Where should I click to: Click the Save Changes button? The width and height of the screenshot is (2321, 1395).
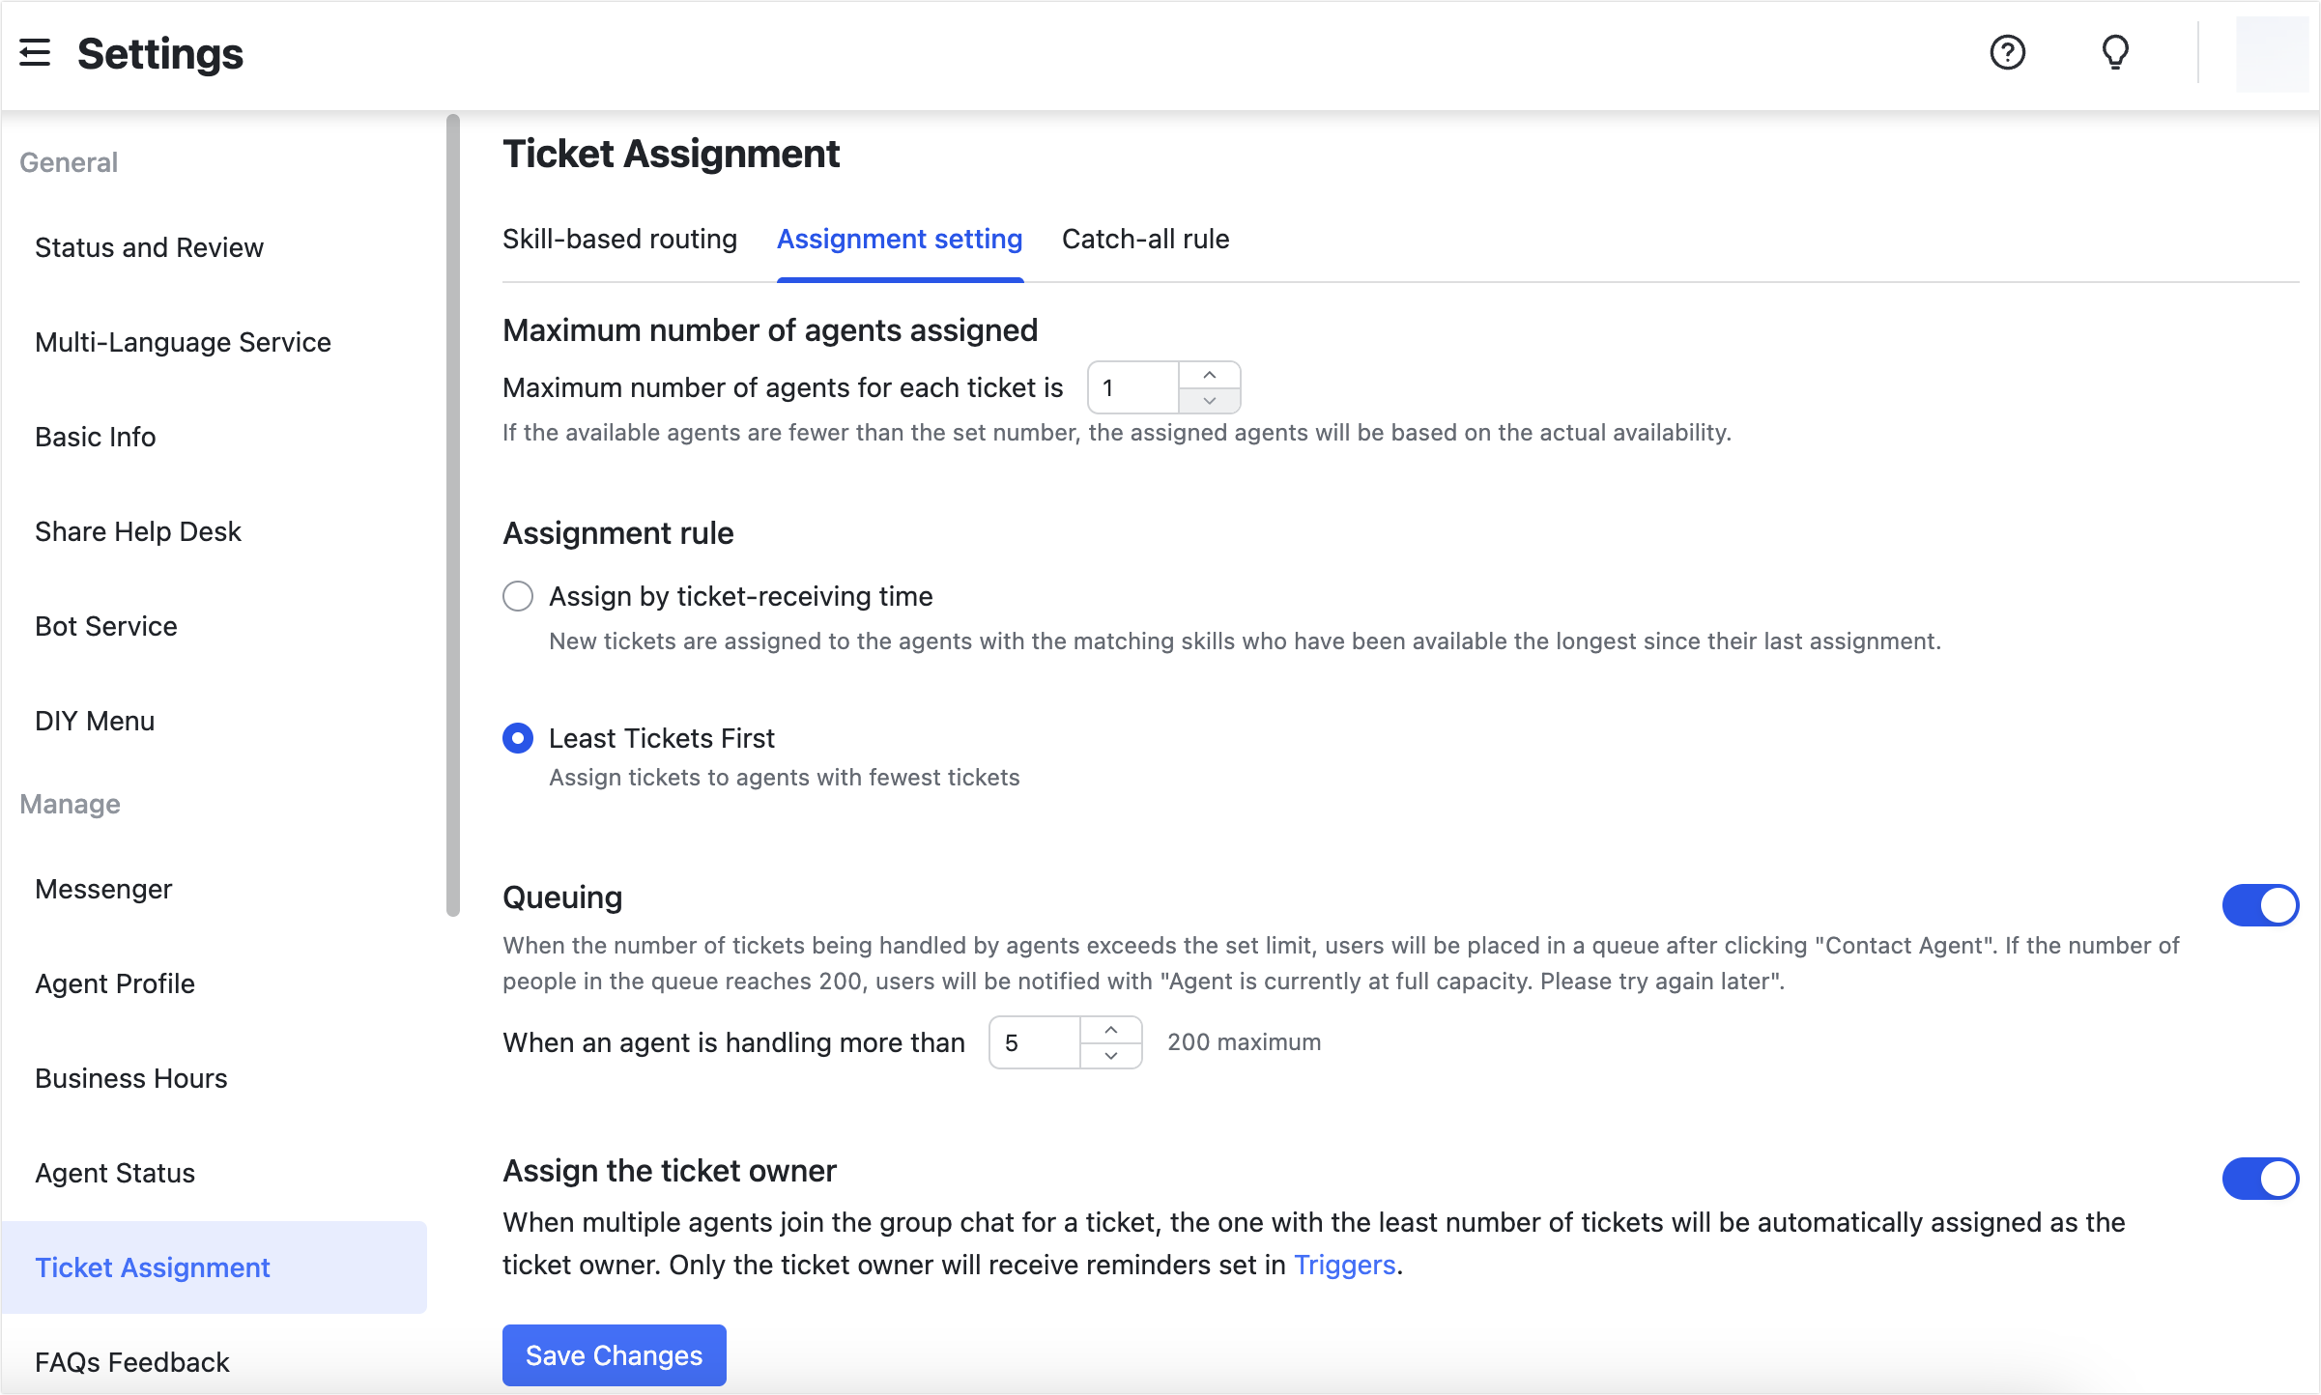click(614, 1355)
